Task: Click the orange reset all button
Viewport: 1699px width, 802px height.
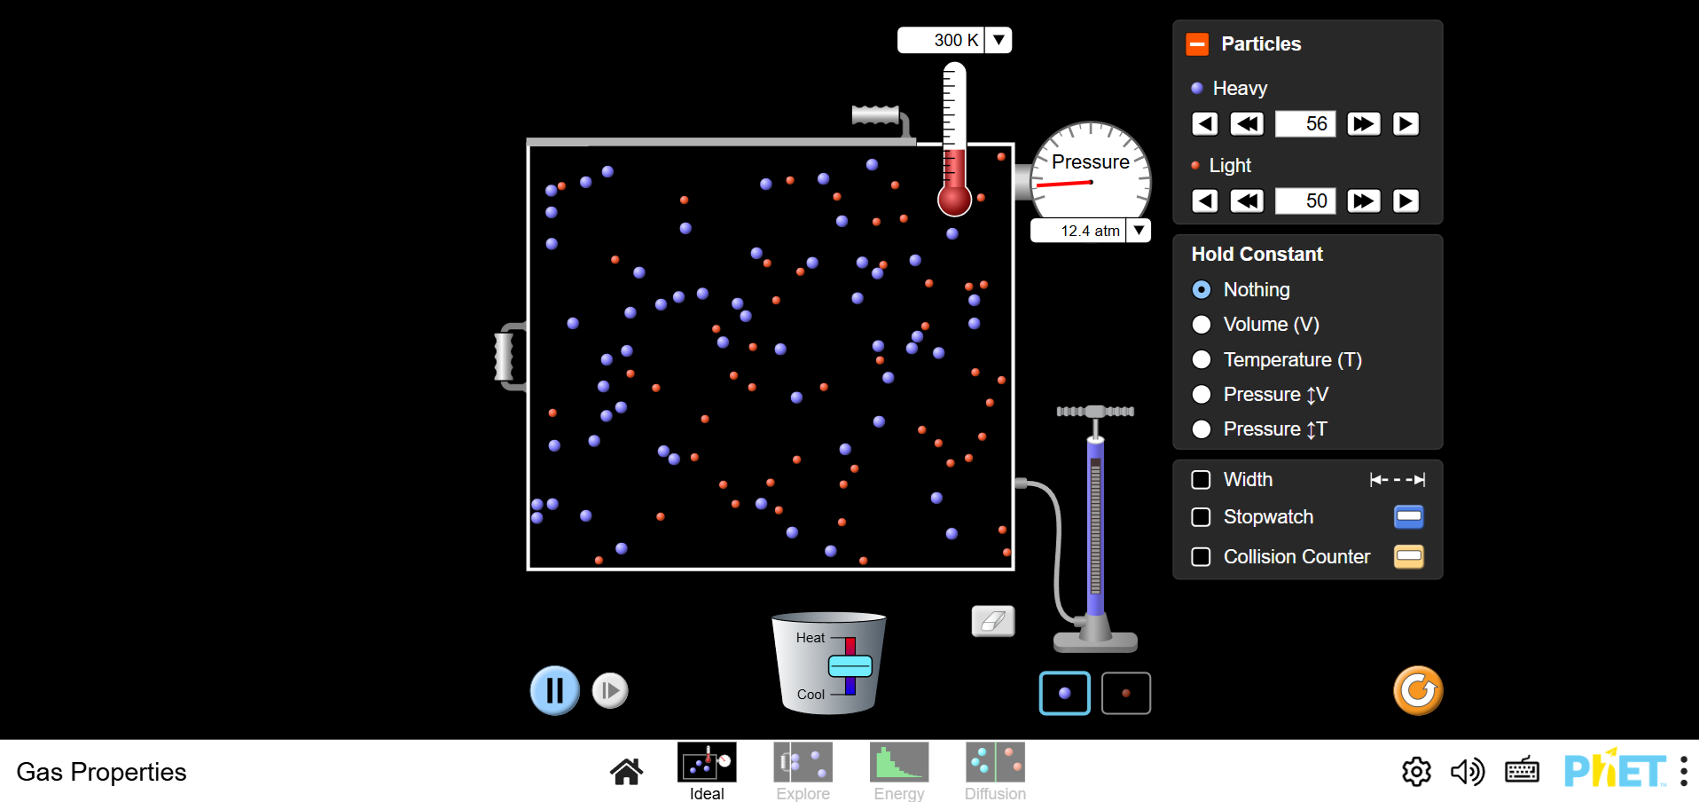Action: click(x=1417, y=690)
